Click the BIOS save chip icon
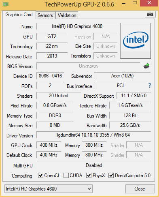This screenshot has width=159, height=197. 146,66
